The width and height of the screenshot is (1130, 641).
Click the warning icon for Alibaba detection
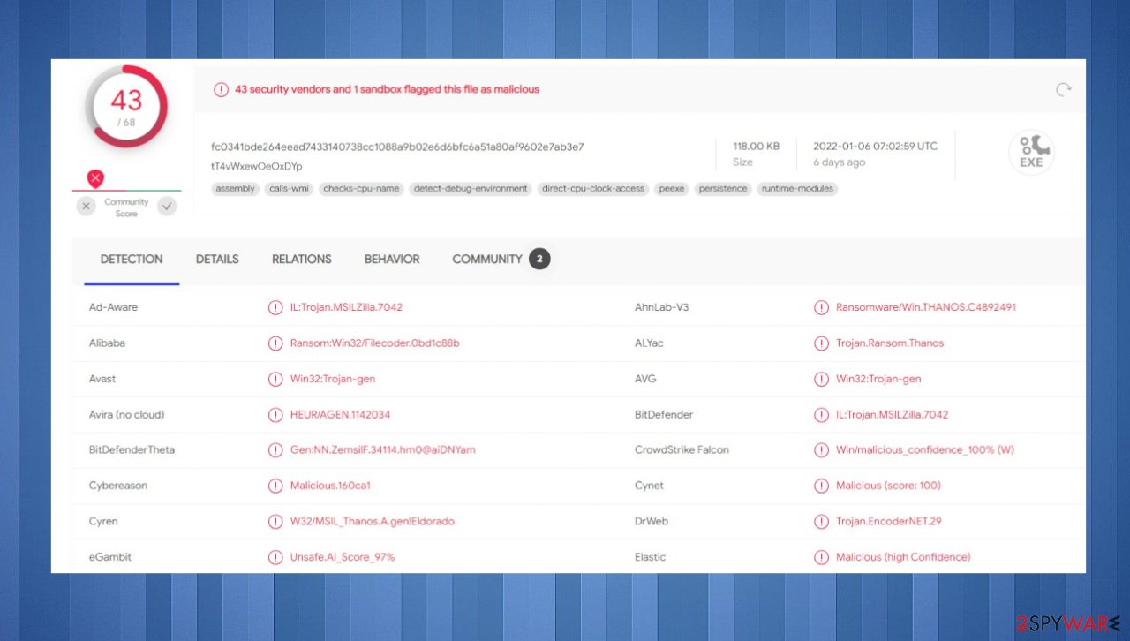[x=275, y=343]
